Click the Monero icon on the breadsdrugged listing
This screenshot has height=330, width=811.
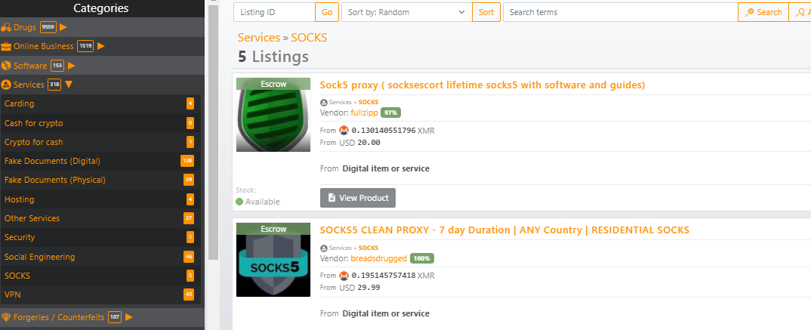point(344,276)
